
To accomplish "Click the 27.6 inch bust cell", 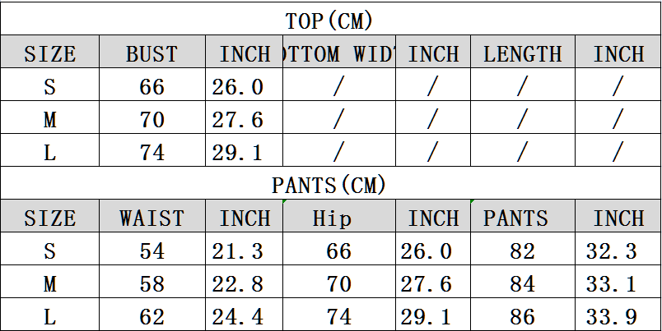I will 244,117.
